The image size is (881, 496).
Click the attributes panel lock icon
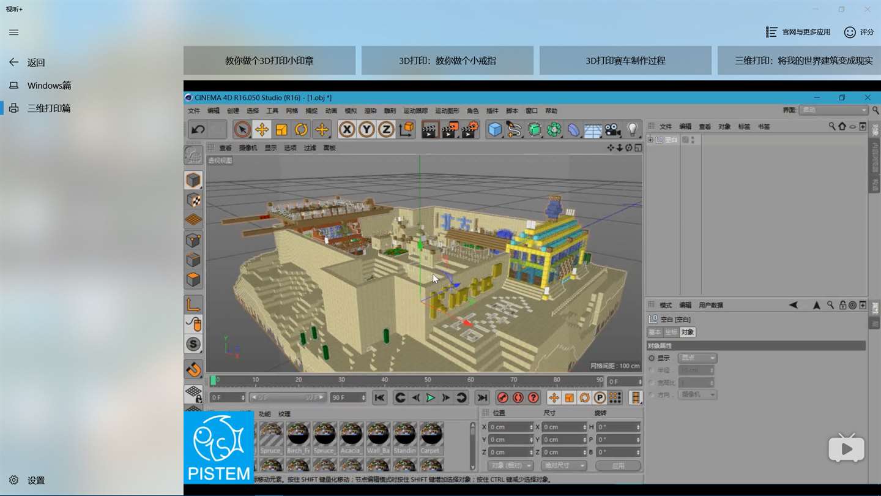(842, 305)
